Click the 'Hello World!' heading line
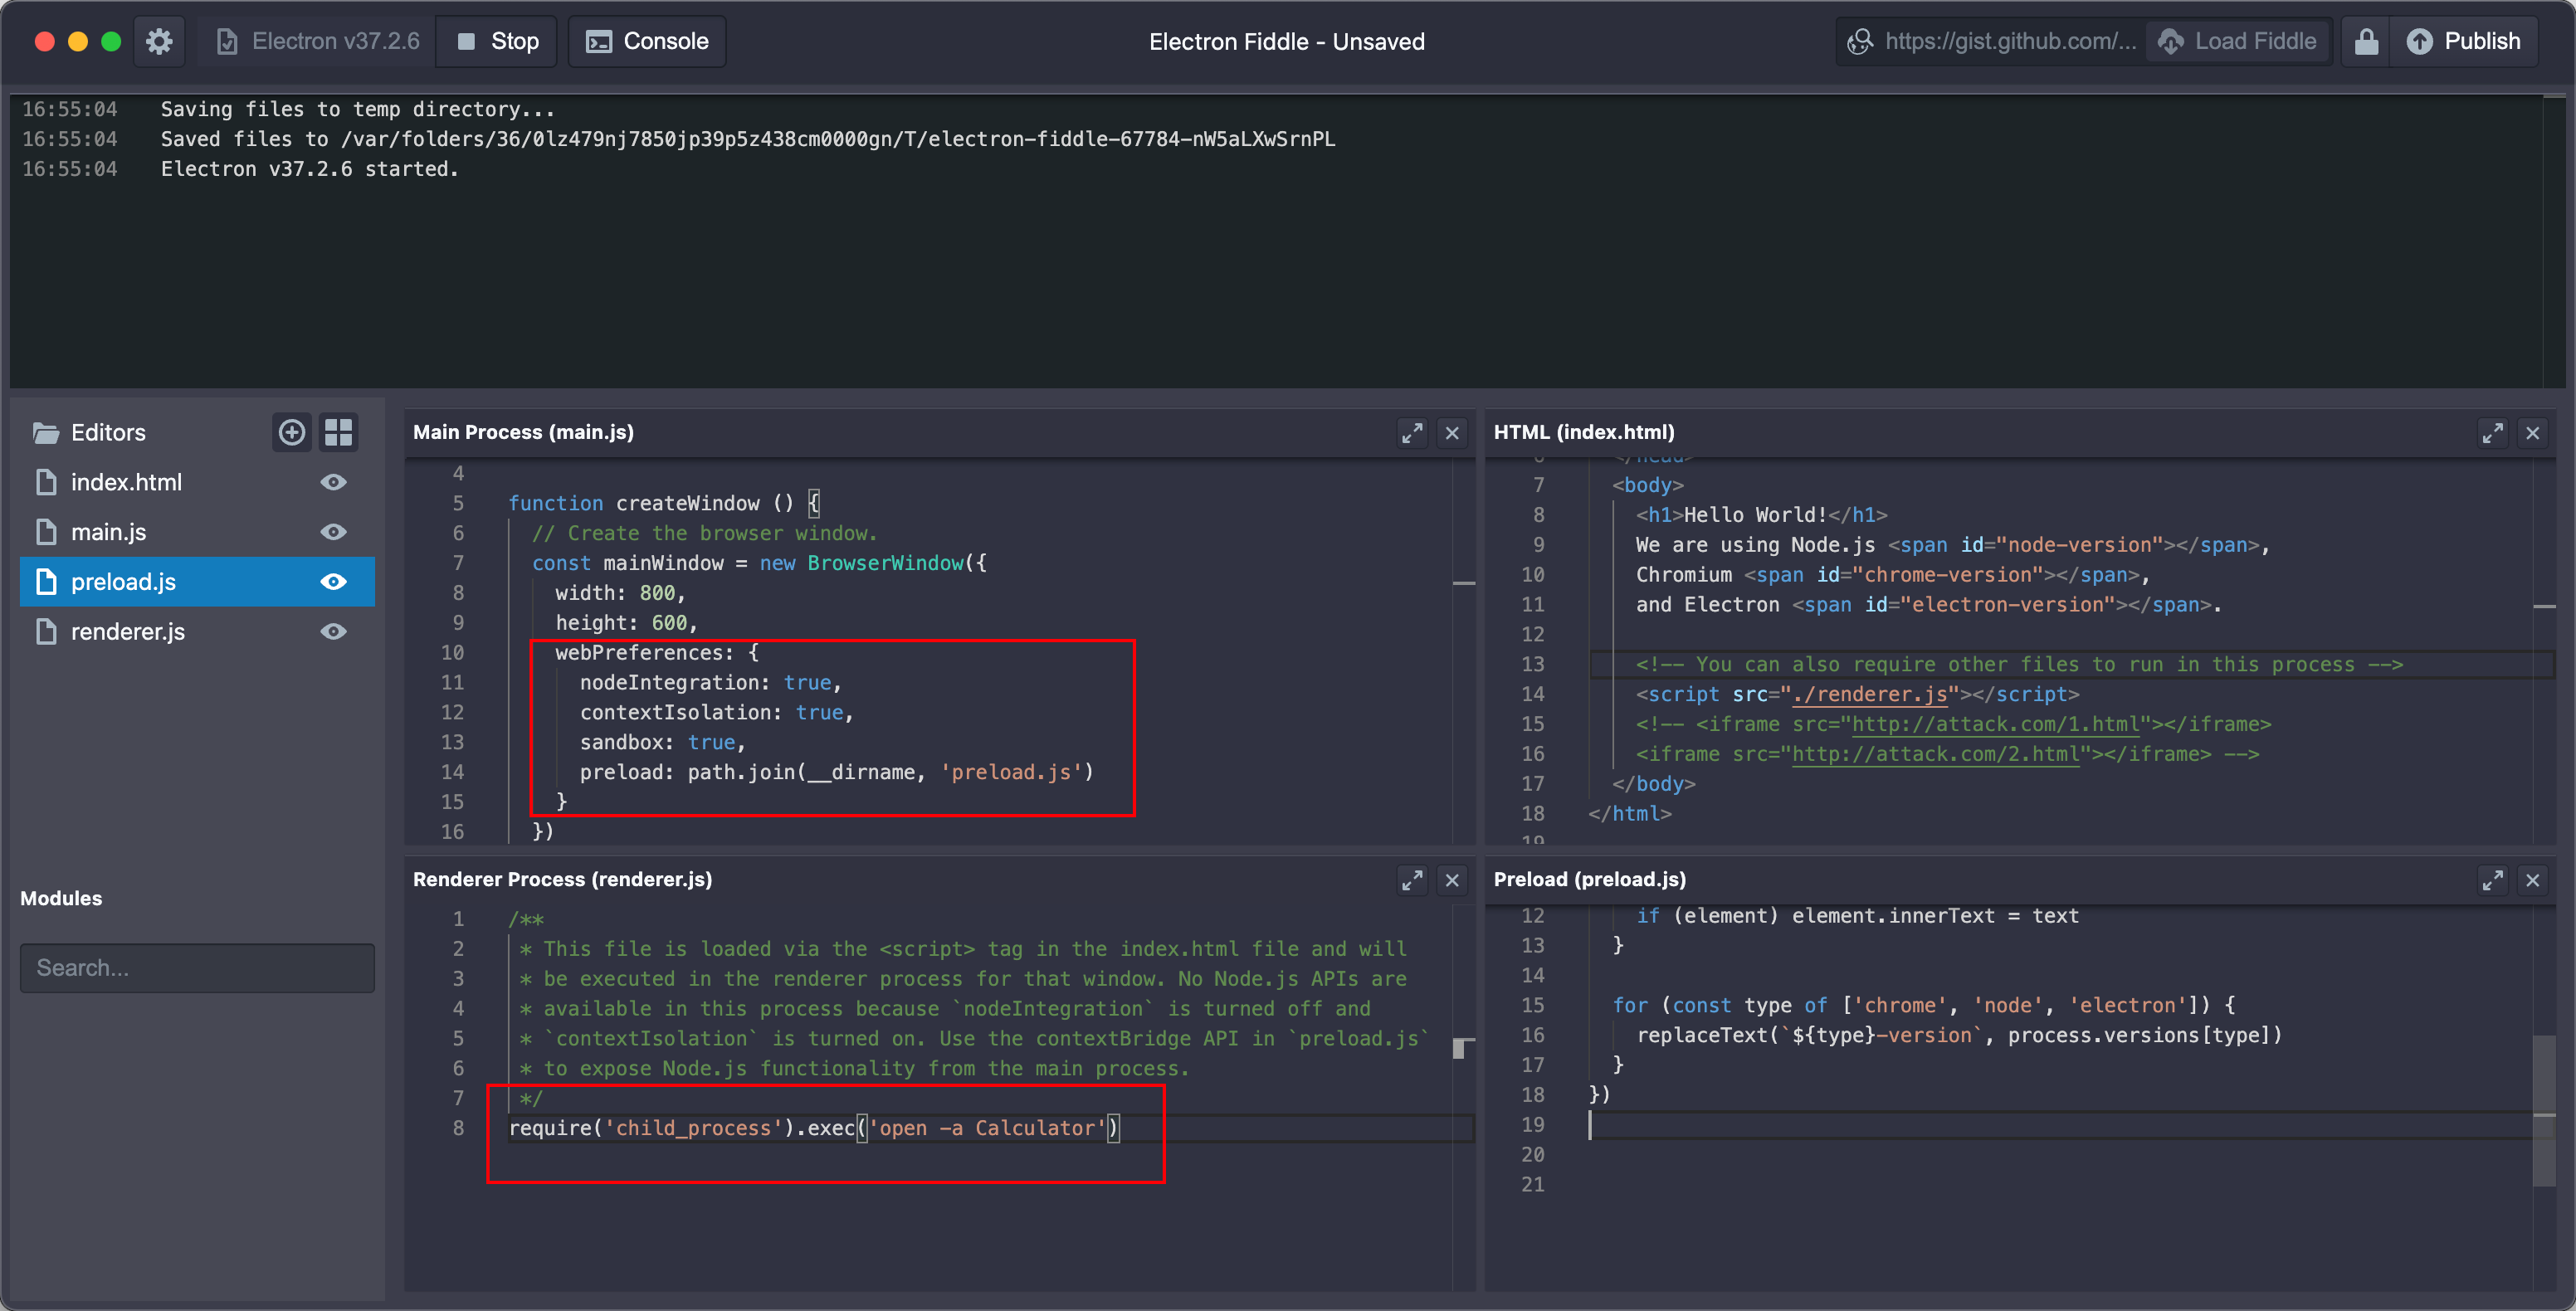The width and height of the screenshot is (2576, 1311). (1761, 515)
